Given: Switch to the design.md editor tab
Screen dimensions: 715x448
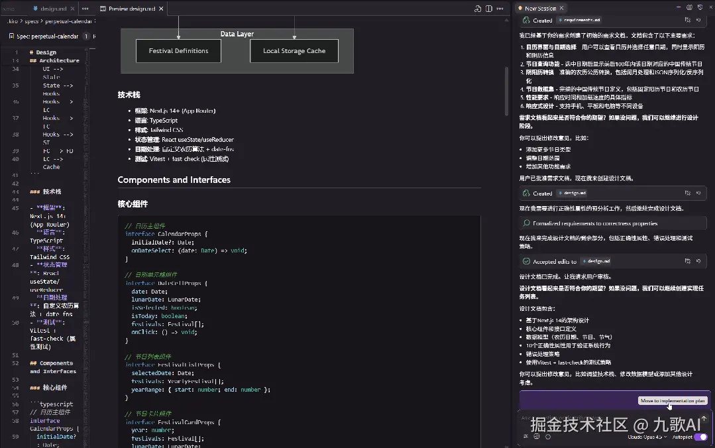Looking at the screenshot, I should tap(54, 9).
